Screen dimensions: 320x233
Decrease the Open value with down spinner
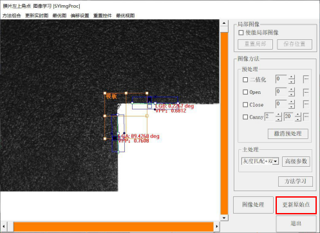coord(291,94)
